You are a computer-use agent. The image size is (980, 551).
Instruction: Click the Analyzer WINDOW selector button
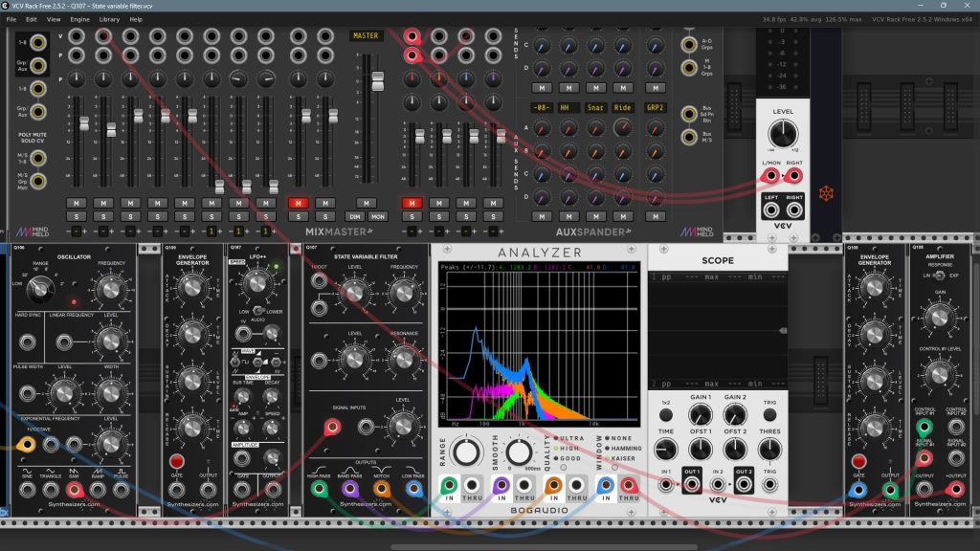pos(614,467)
